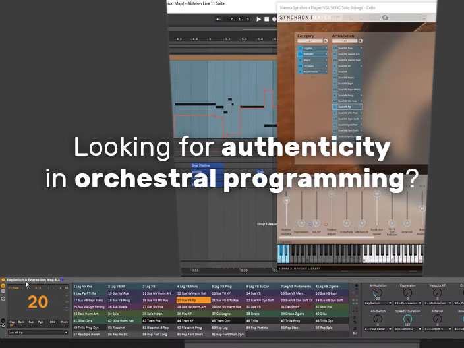Viewport: 464px width, 348px height.
Task: Click timeline ruler marker 5.2
Action: pyautogui.click(x=227, y=39)
